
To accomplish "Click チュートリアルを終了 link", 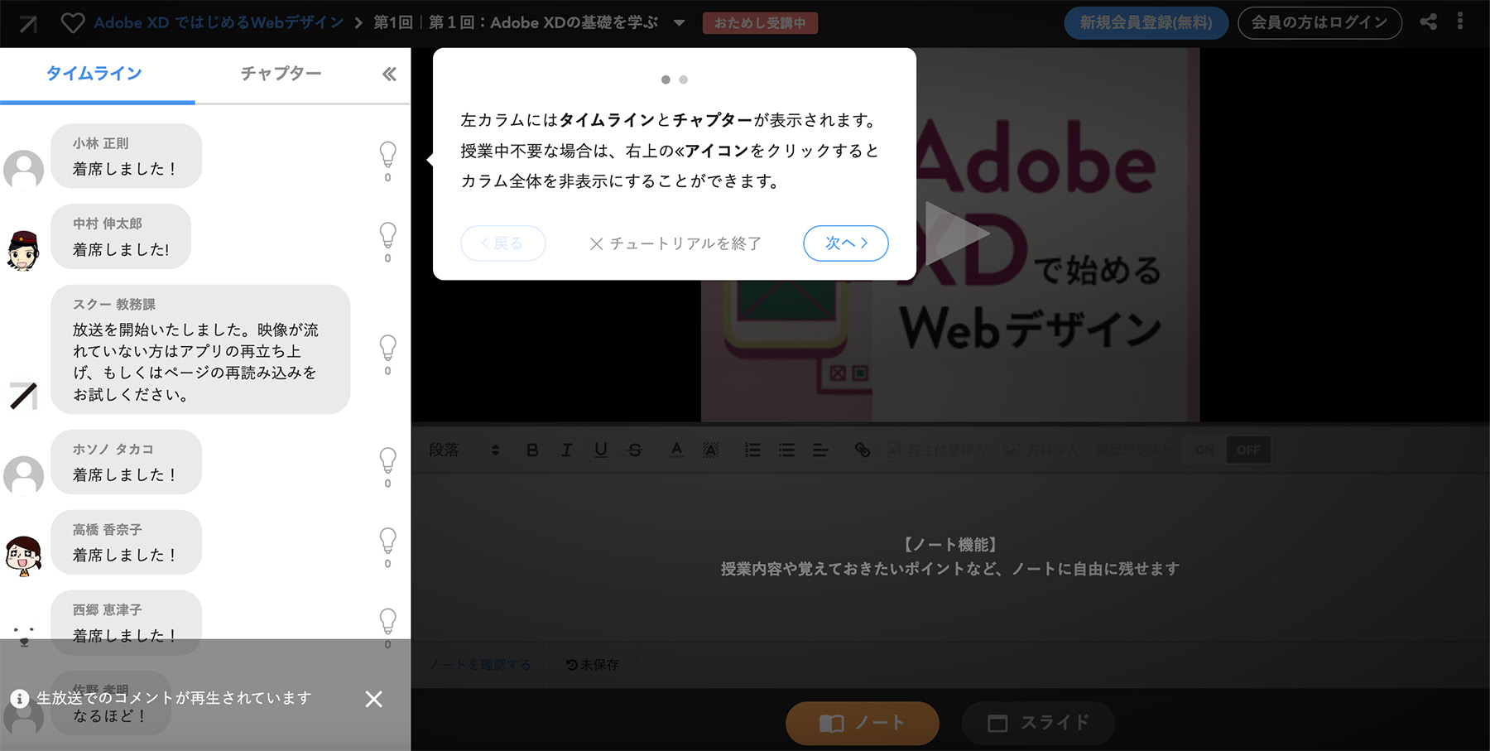I will tap(675, 243).
